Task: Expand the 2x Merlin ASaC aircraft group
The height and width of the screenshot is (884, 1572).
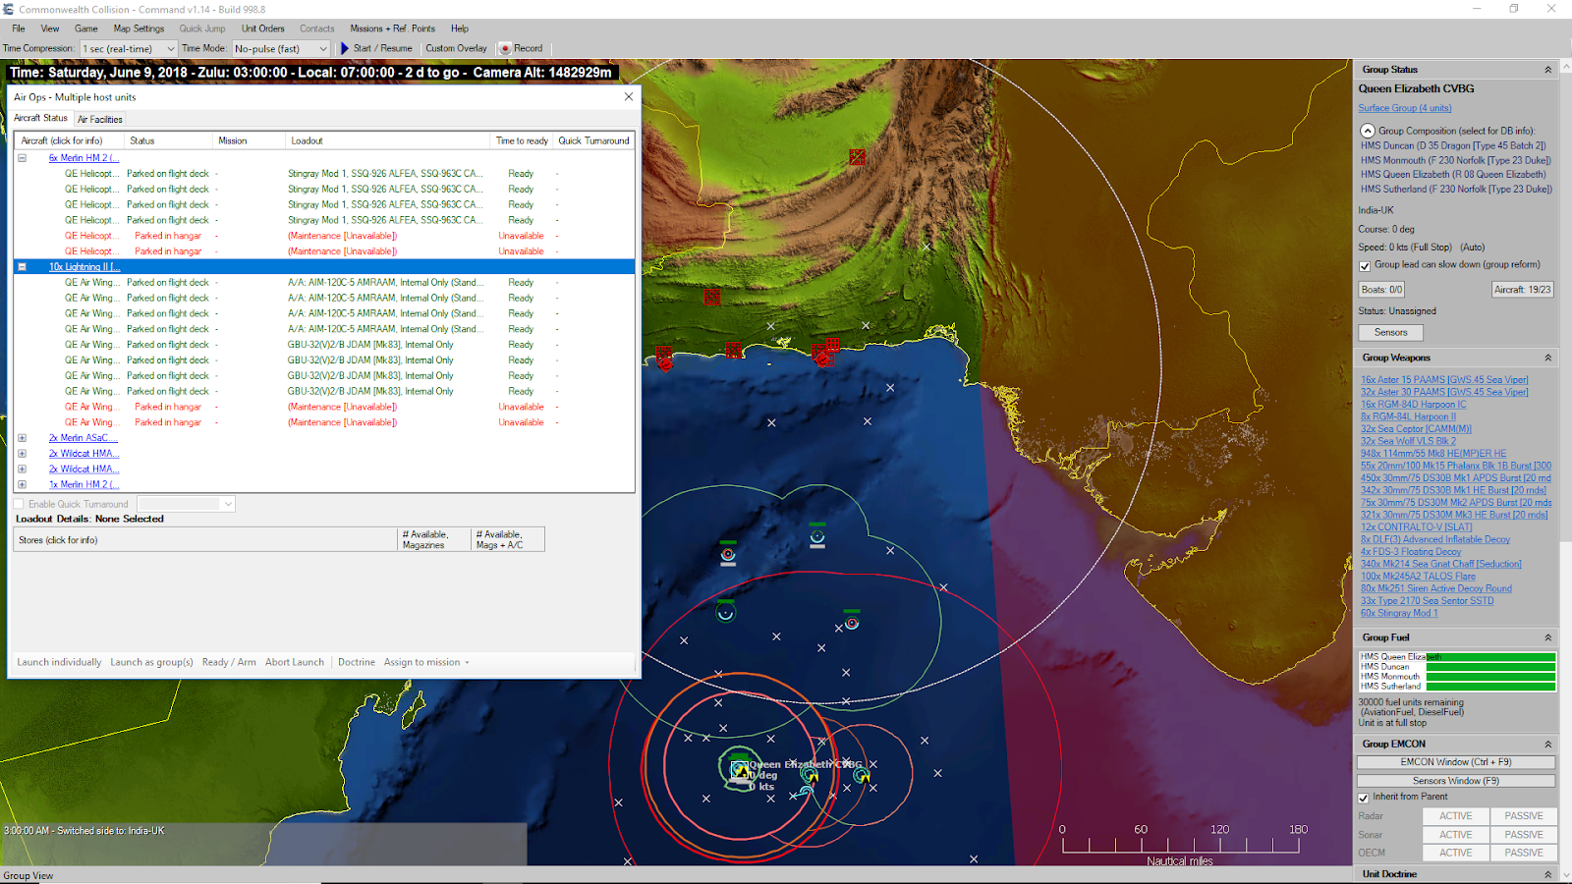Action: [x=22, y=438]
